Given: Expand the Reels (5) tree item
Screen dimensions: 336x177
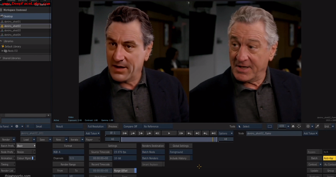Looking at the screenshot, I should coord(2,51).
